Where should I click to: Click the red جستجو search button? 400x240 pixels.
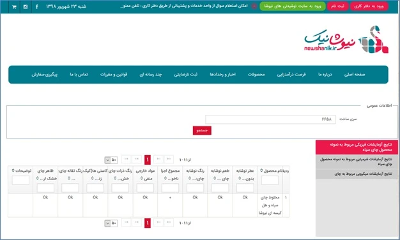pyautogui.click(x=202, y=130)
